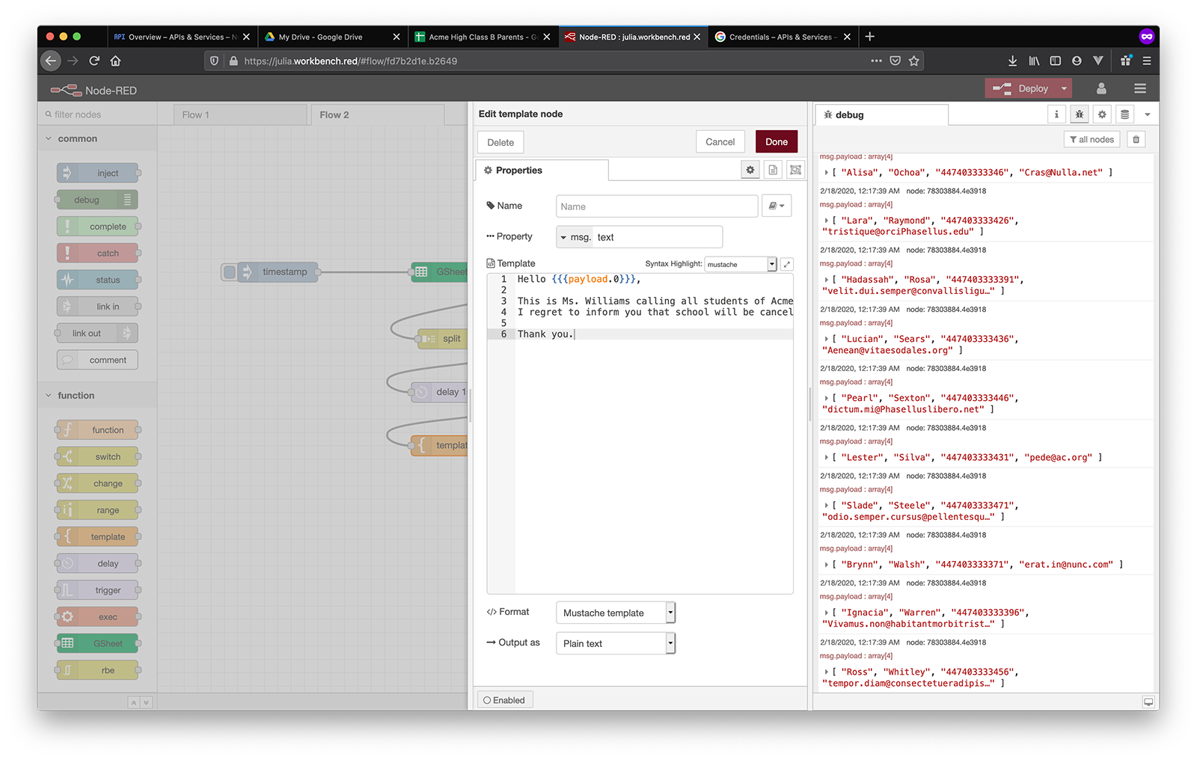Screen dimensions: 1197x760
Task: Select the GSheet node in palette
Action: 97,643
